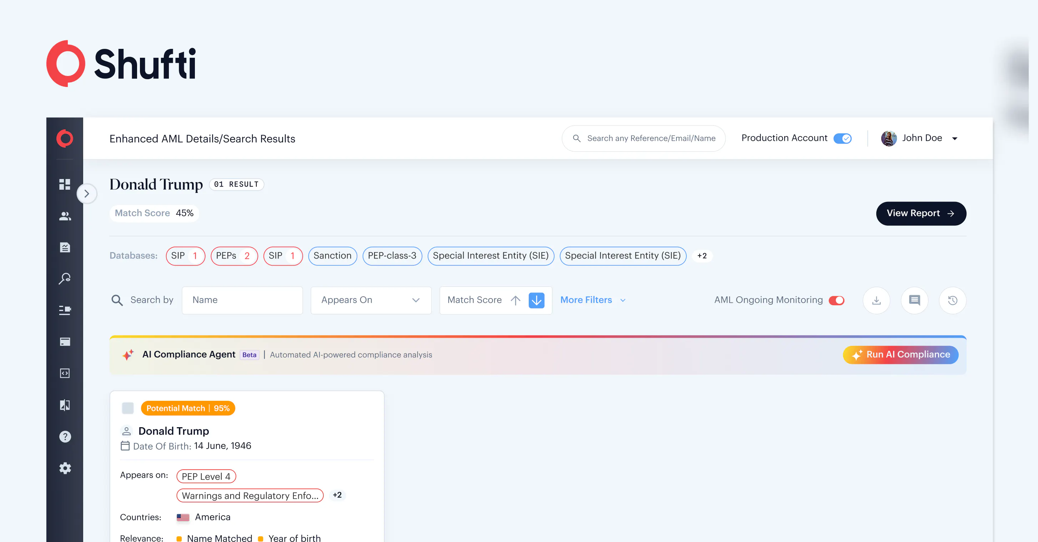The width and height of the screenshot is (1038, 542).
Task: Click the calendar icon beside Date Of Birth
Action: tap(125, 446)
